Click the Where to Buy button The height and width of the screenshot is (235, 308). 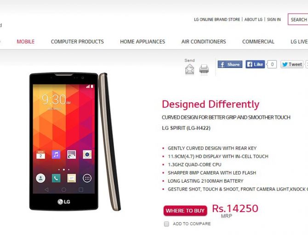(x=185, y=211)
